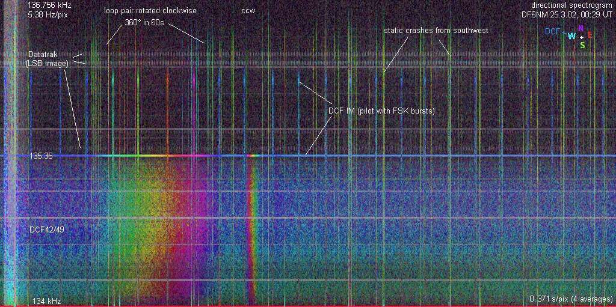Click the purple N compass letter
The height and width of the screenshot is (307, 616).
pos(581,28)
